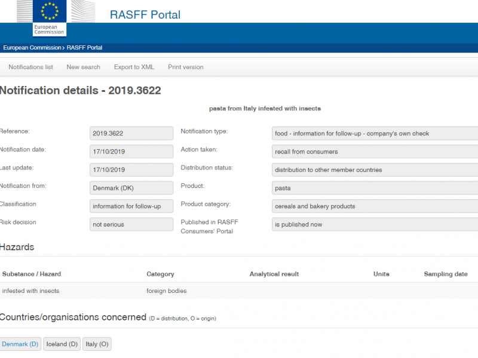This screenshot has height=358, width=478.
Task: Click the Product field showing pasta
Action: click(375, 188)
